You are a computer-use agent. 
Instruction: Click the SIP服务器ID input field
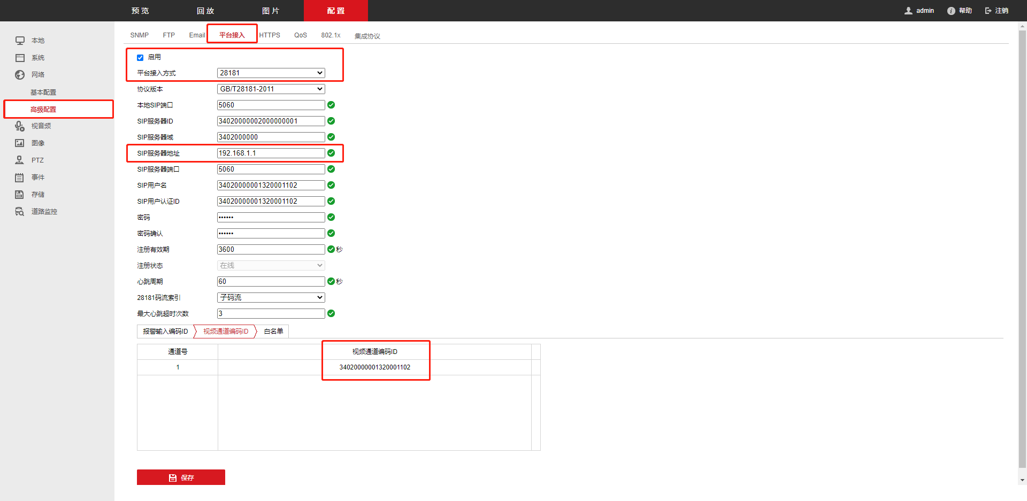coord(271,121)
